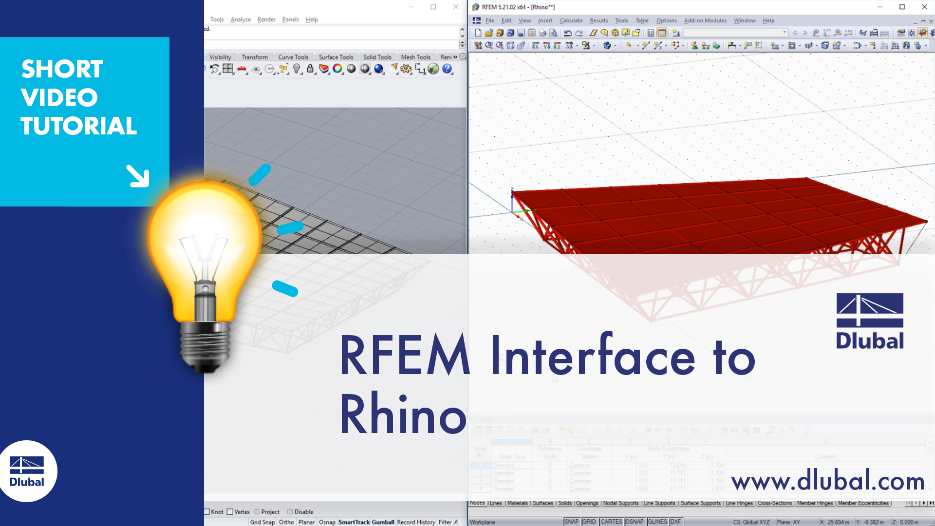The width and height of the screenshot is (935, 526).
Task: Toggle the Vertex osnap checkbox
Action: [230, 512]
